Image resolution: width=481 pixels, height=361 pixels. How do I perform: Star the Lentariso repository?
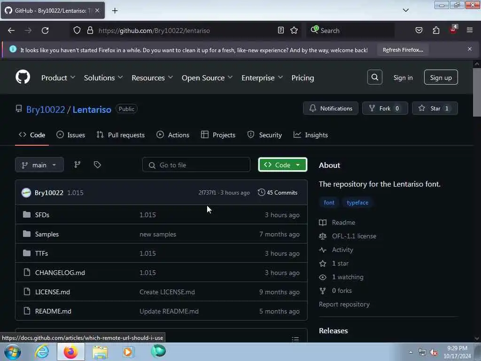click(x=434, y=109)
